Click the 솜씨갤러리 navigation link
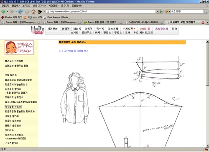 pyautogui.click(x=161, y=29)
